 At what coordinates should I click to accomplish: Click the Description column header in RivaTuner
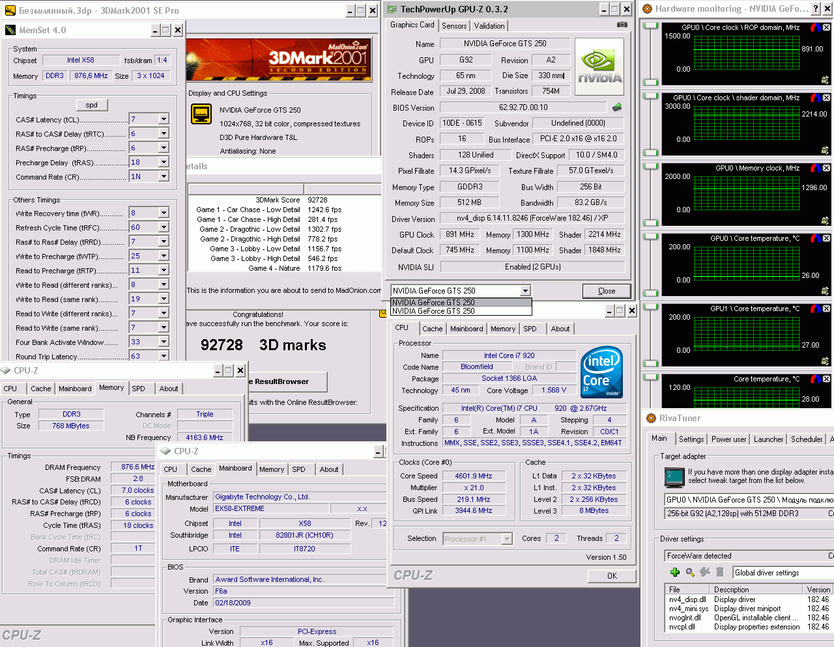(x=756, y=590)
